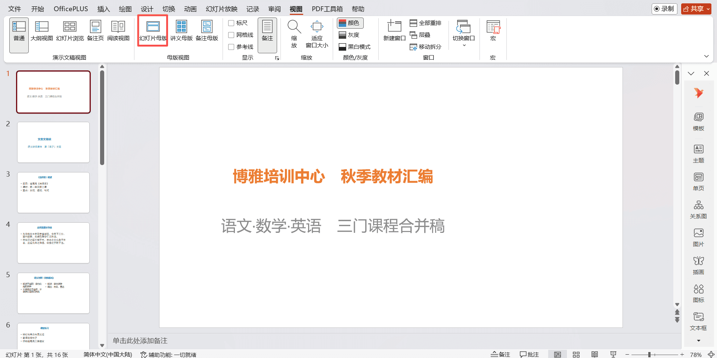Open Notes Page (备注页) view

tap(95, 31)
